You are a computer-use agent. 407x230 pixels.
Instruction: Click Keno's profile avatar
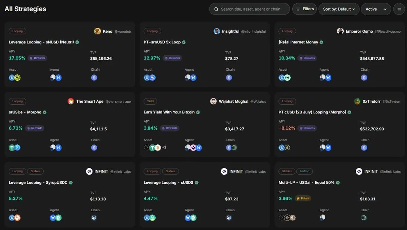click(97, 31)
